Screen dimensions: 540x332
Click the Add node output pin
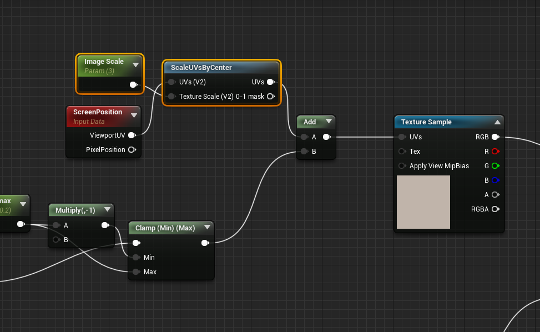click(x=327, y=137)
